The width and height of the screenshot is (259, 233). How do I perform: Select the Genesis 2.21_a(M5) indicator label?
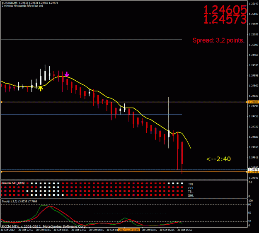click(13, 183)
